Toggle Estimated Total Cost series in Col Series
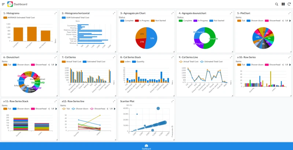 point(94,61)
